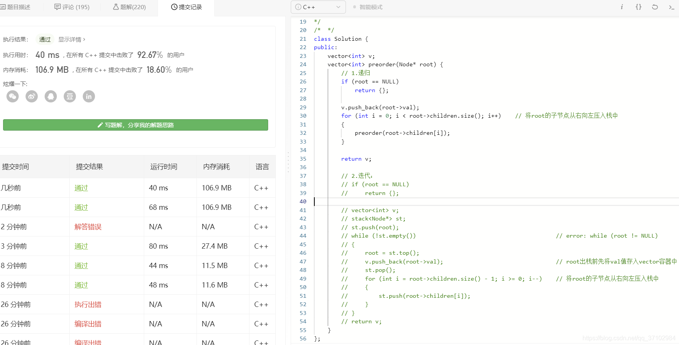Click the 18.60% memory percentile
Screen dimensions: 679x345
coord(159,70)
